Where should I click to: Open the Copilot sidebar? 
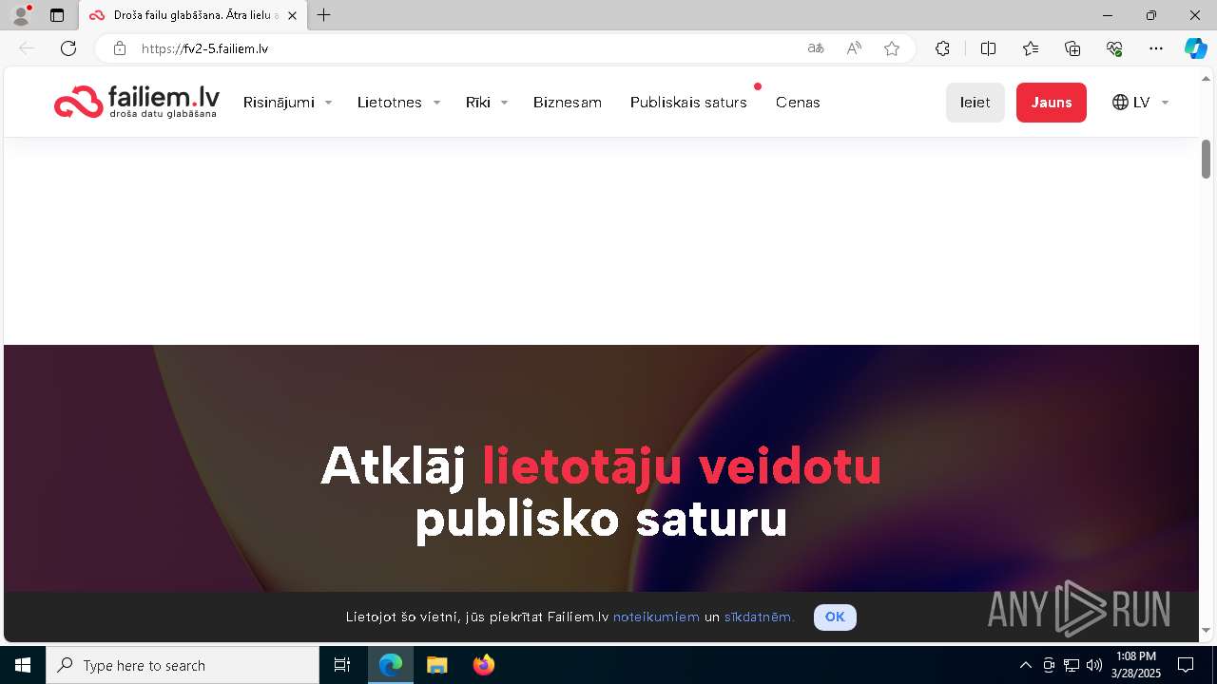click(x=1195, y=48)
